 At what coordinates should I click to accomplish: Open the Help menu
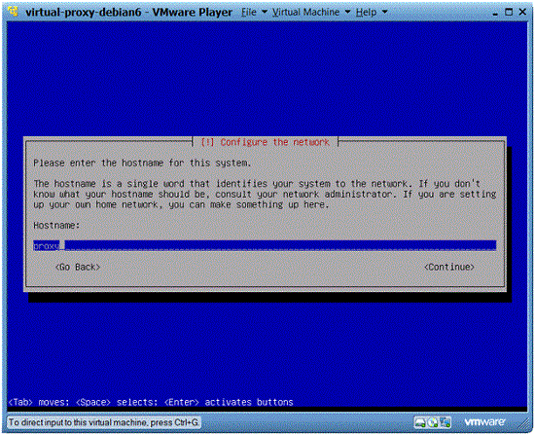[x=367, y=13]
